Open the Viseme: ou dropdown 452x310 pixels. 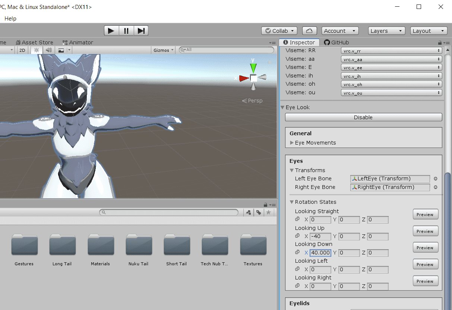[x=392, y=93]
